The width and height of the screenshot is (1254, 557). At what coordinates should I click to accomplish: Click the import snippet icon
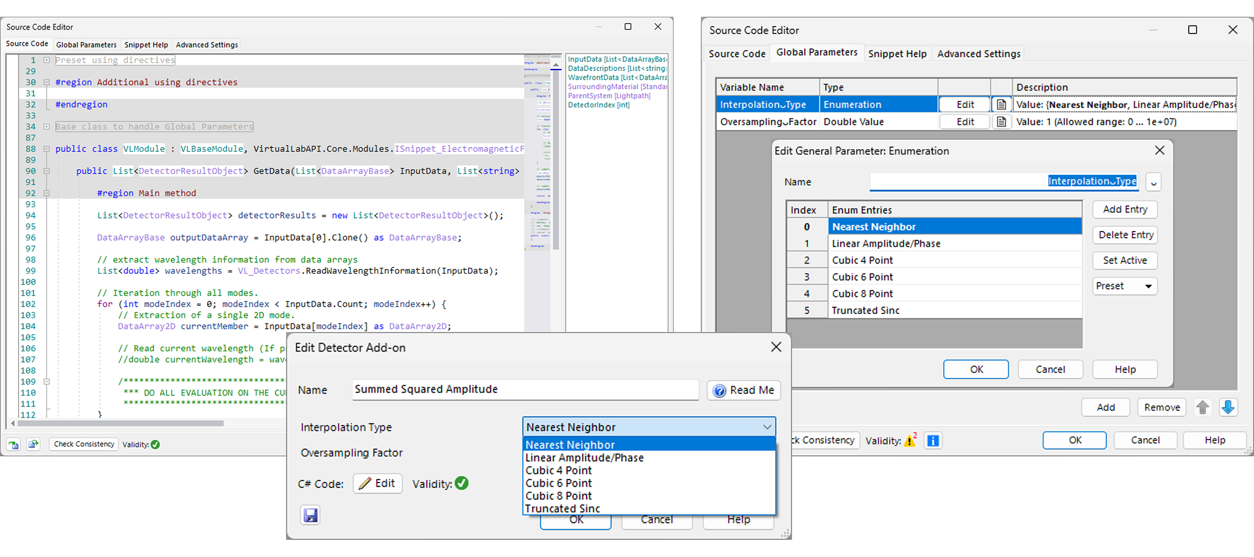pos(13,444)
